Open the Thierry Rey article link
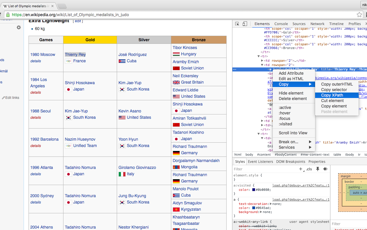The image size is (367, 230). point(75,54)
